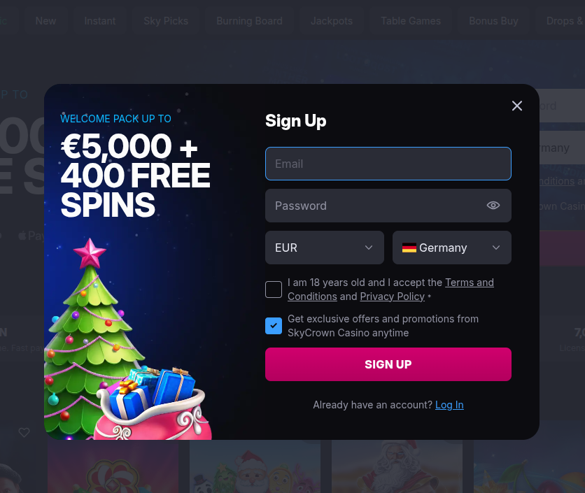
Task: Focus the Email input field
Action: pyautogui.click(x=388, y=164)
